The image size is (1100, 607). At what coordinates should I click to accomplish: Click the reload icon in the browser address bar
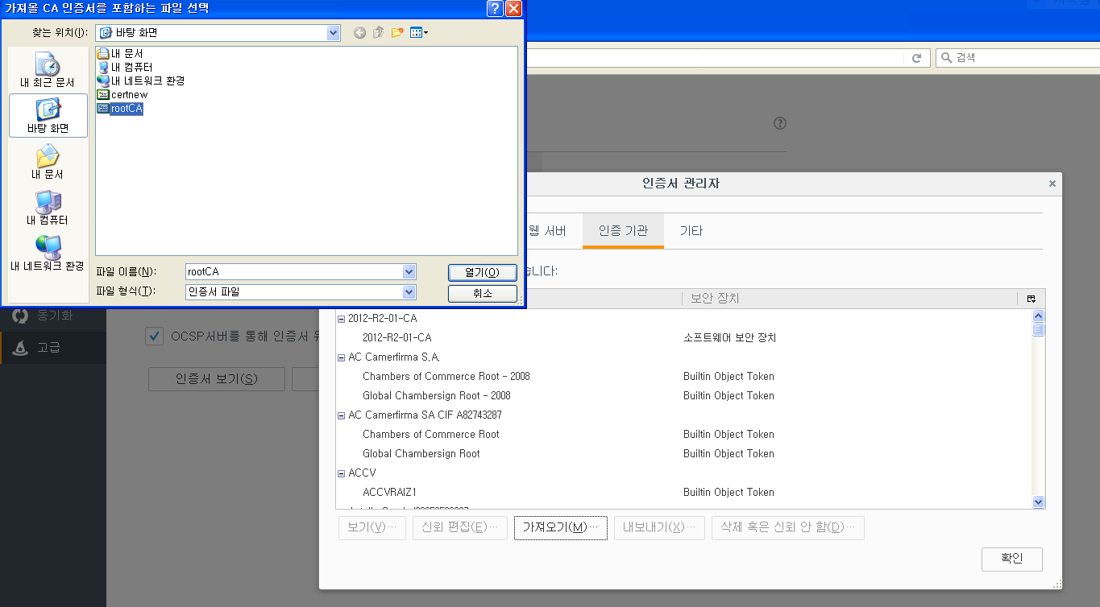coord(916,58)
